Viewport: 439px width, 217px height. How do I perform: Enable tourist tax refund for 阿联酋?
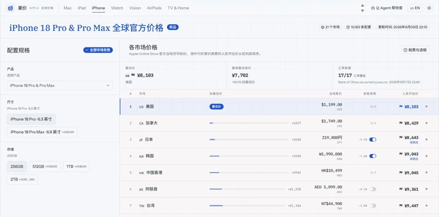pyautogui.click(x=373, y=189)
